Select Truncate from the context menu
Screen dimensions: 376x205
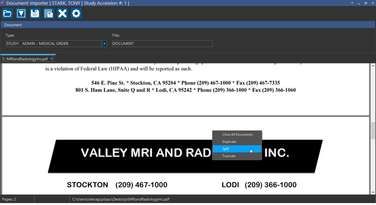coord(229,156)
